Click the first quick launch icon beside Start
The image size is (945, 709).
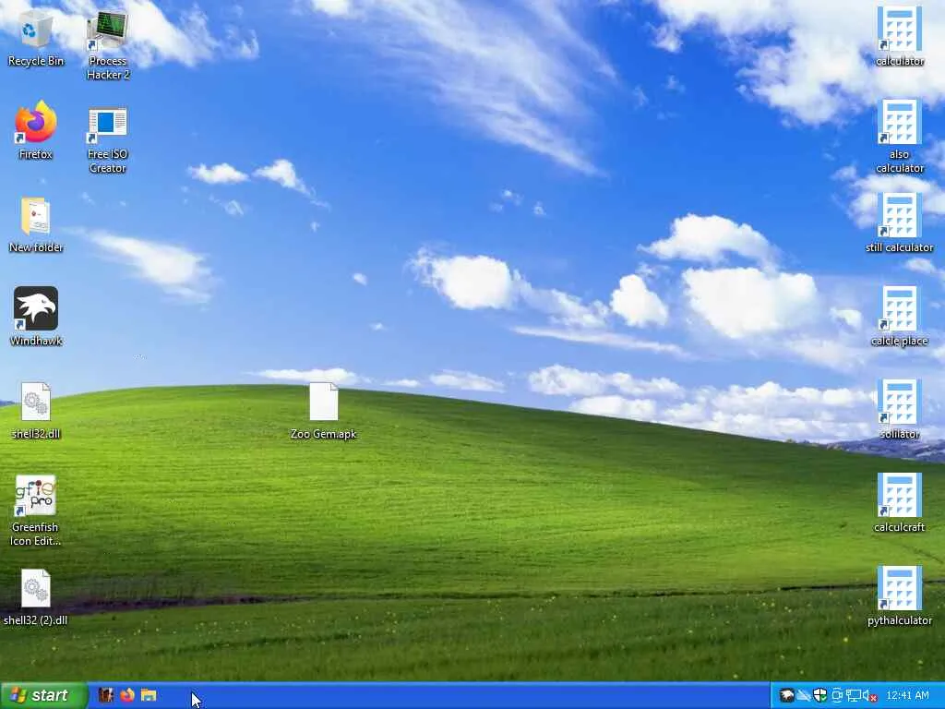click(x=105, y=695)
